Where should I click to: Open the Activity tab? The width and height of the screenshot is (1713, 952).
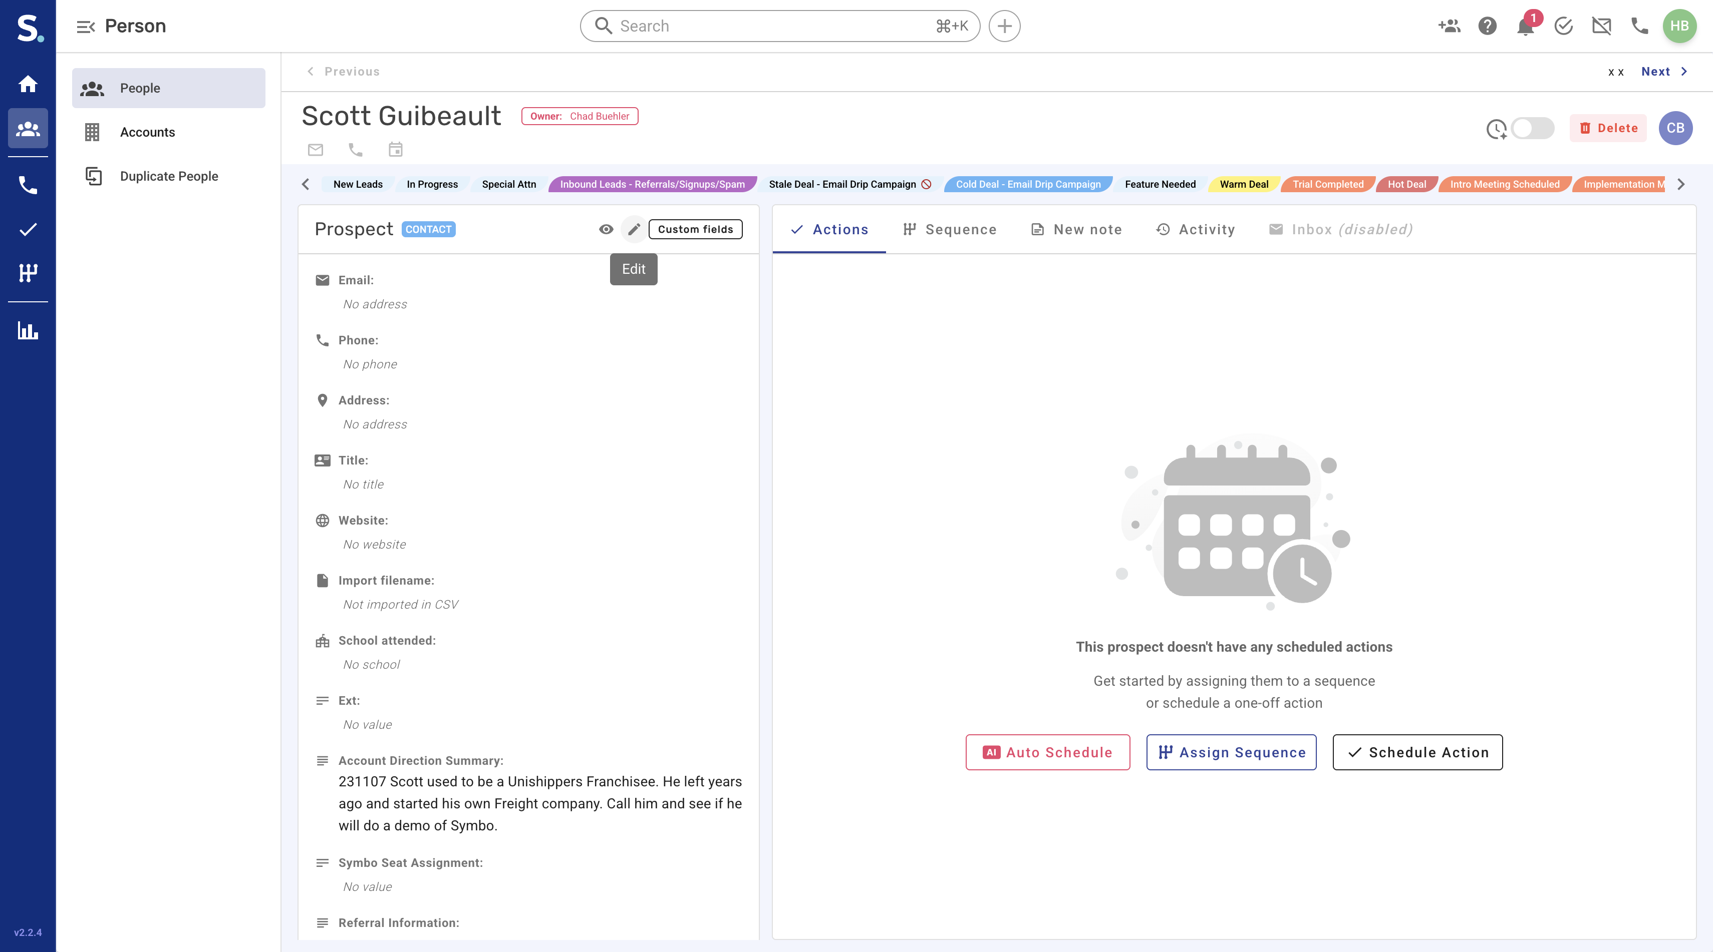pyautogui.click(x=1195, y=229)
